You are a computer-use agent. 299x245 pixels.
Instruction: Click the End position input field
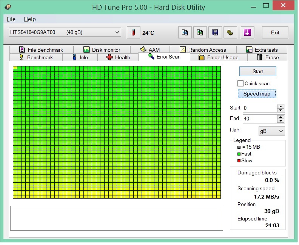(x=260, y=119)
